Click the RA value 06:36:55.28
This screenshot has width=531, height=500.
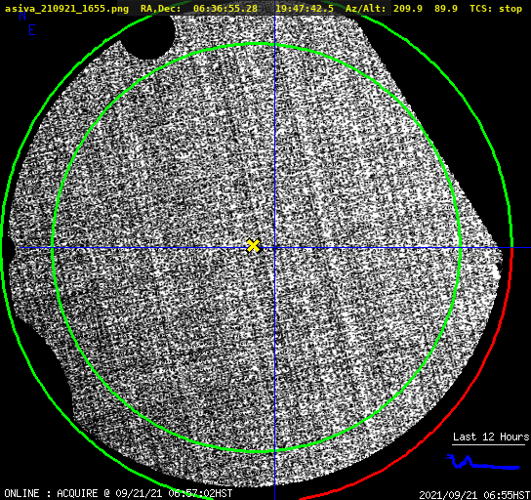pos(225,9)
